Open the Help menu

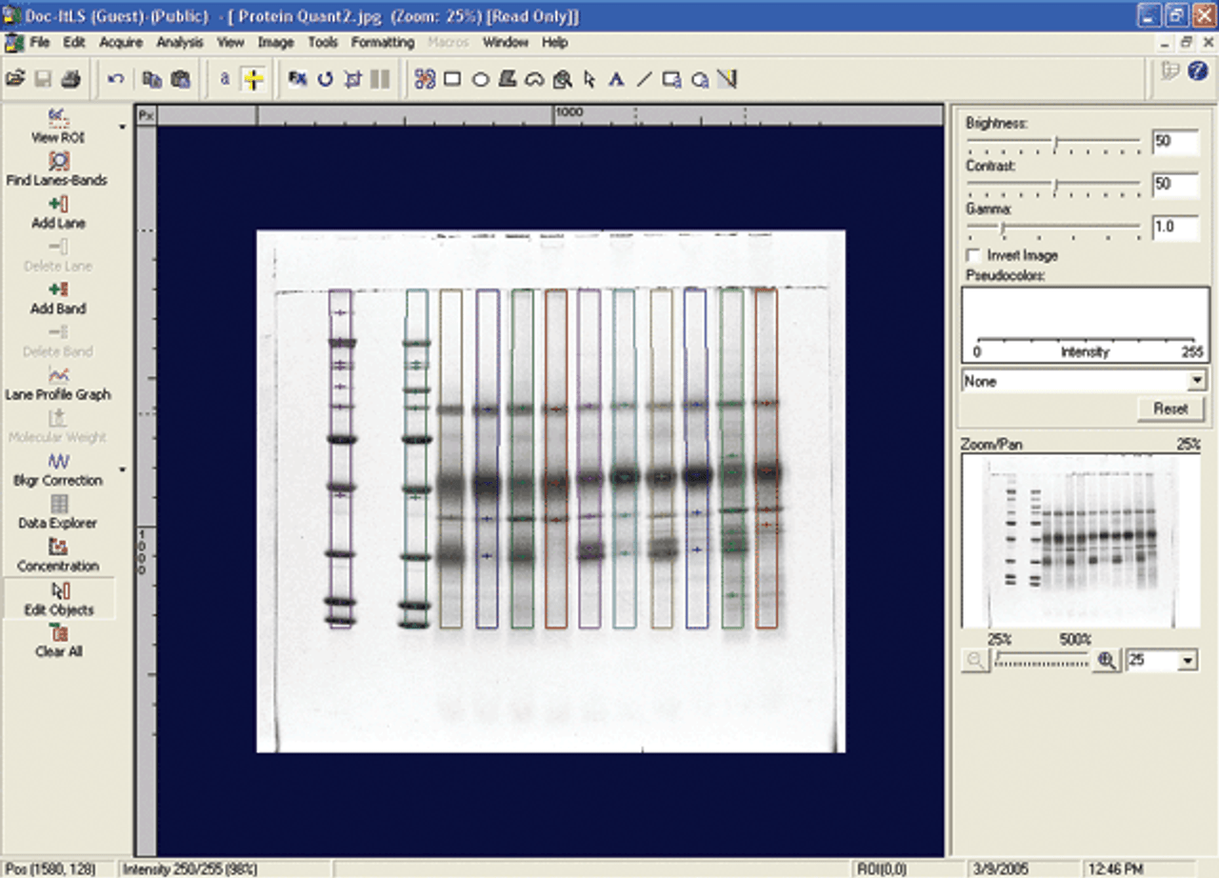click(x=554, y=42)
